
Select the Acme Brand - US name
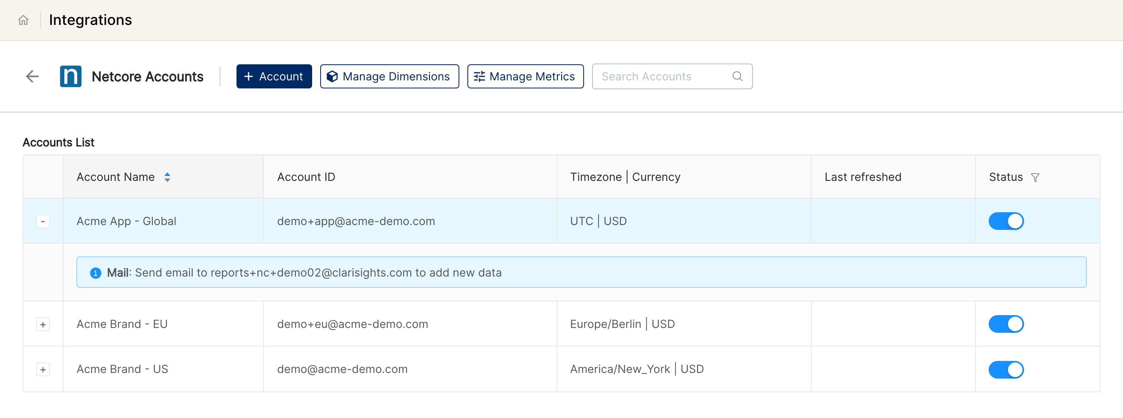(x=123, y=369)
